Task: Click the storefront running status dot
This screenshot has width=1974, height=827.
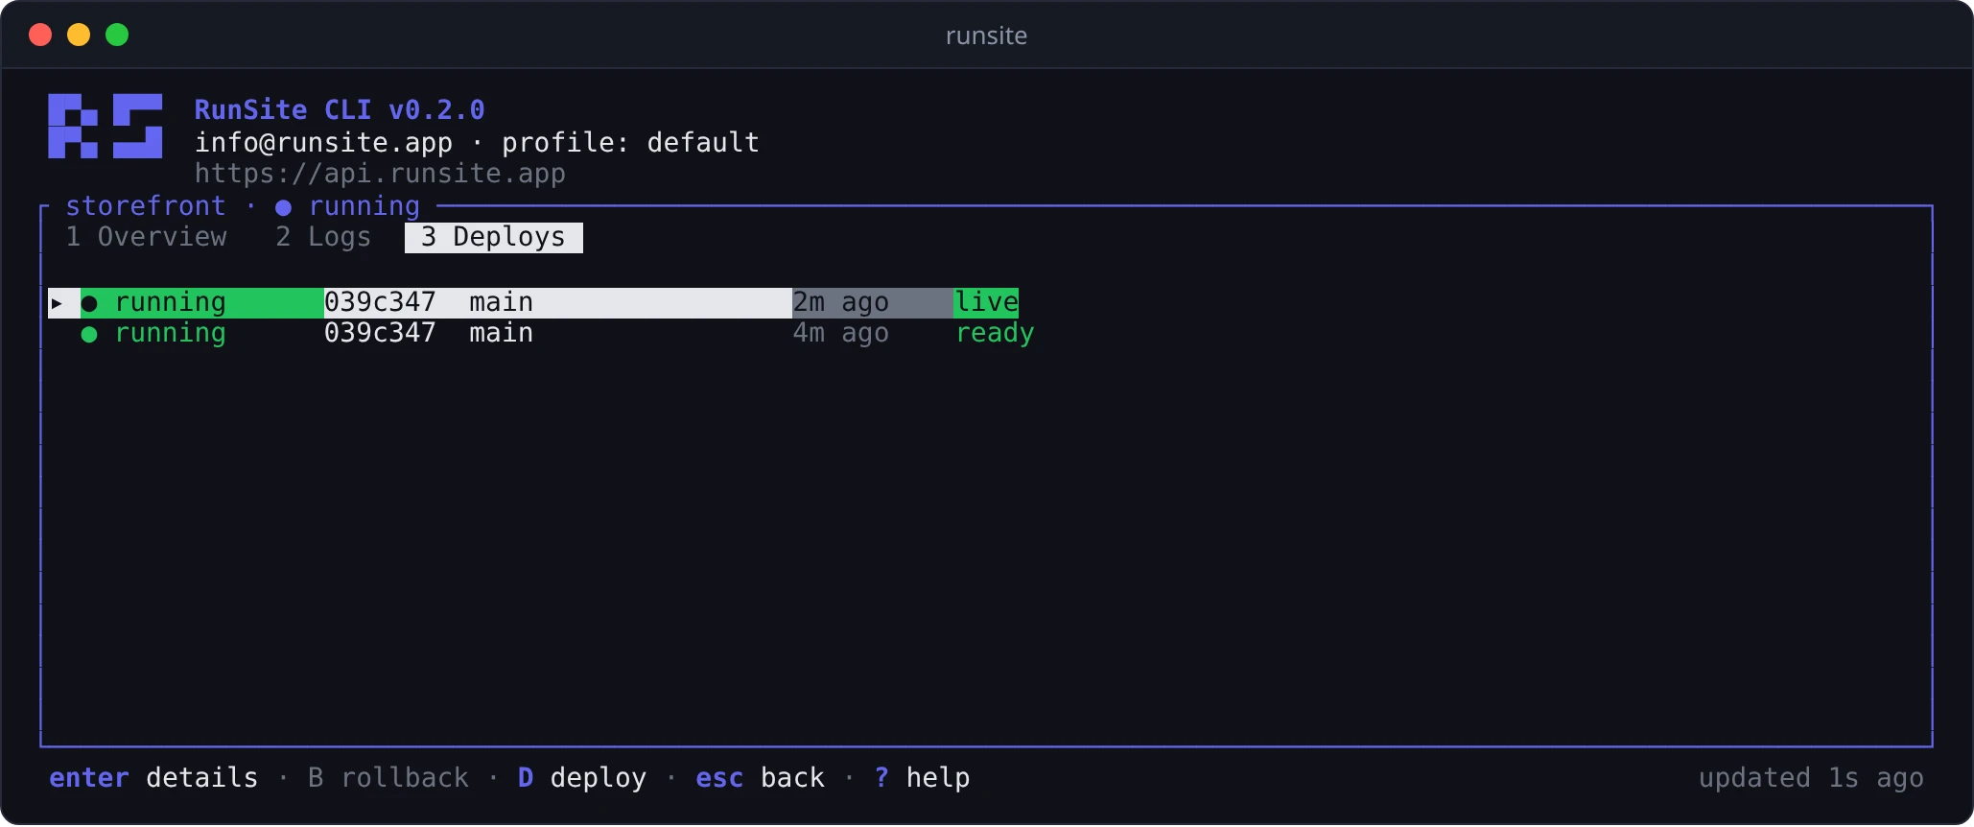Action: tap(283, 207)
